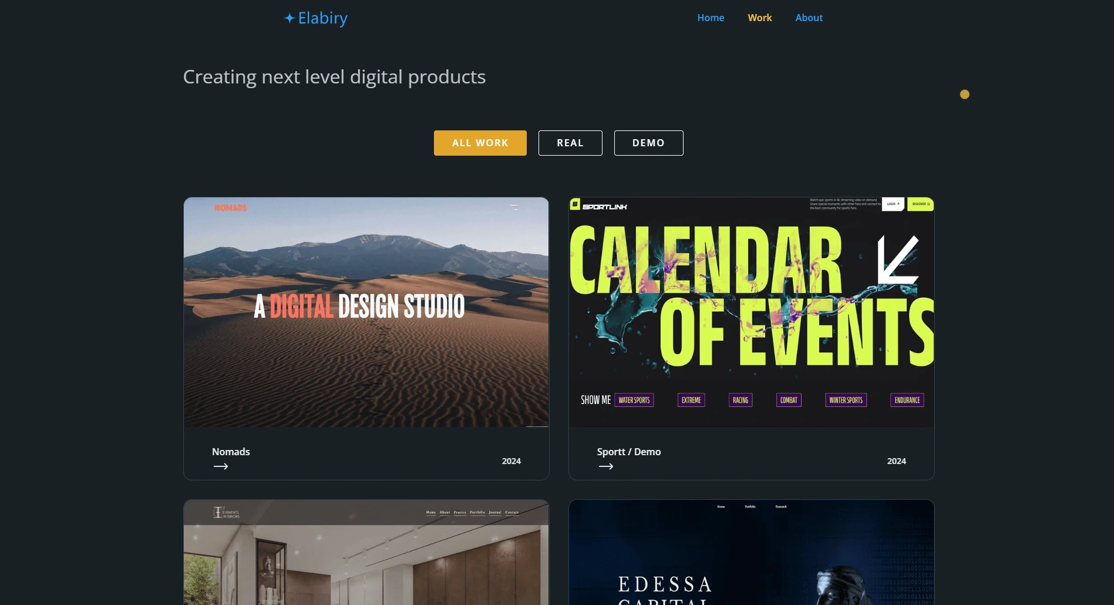Image resolution: width=1114 pixels, height=605 pixels.
Task: Click the COMBAT tag in Sportt preview
Action: click(x=789, y=400)
